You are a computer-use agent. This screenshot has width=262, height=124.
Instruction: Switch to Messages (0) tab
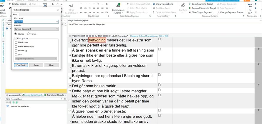pos(13,95)
